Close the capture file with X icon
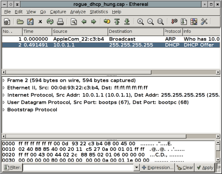The image size is (222, 174). (40, 22)
